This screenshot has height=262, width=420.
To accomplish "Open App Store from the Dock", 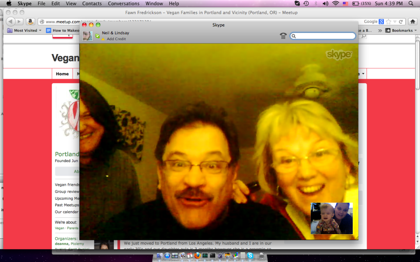I will click(x=167, y=255).
